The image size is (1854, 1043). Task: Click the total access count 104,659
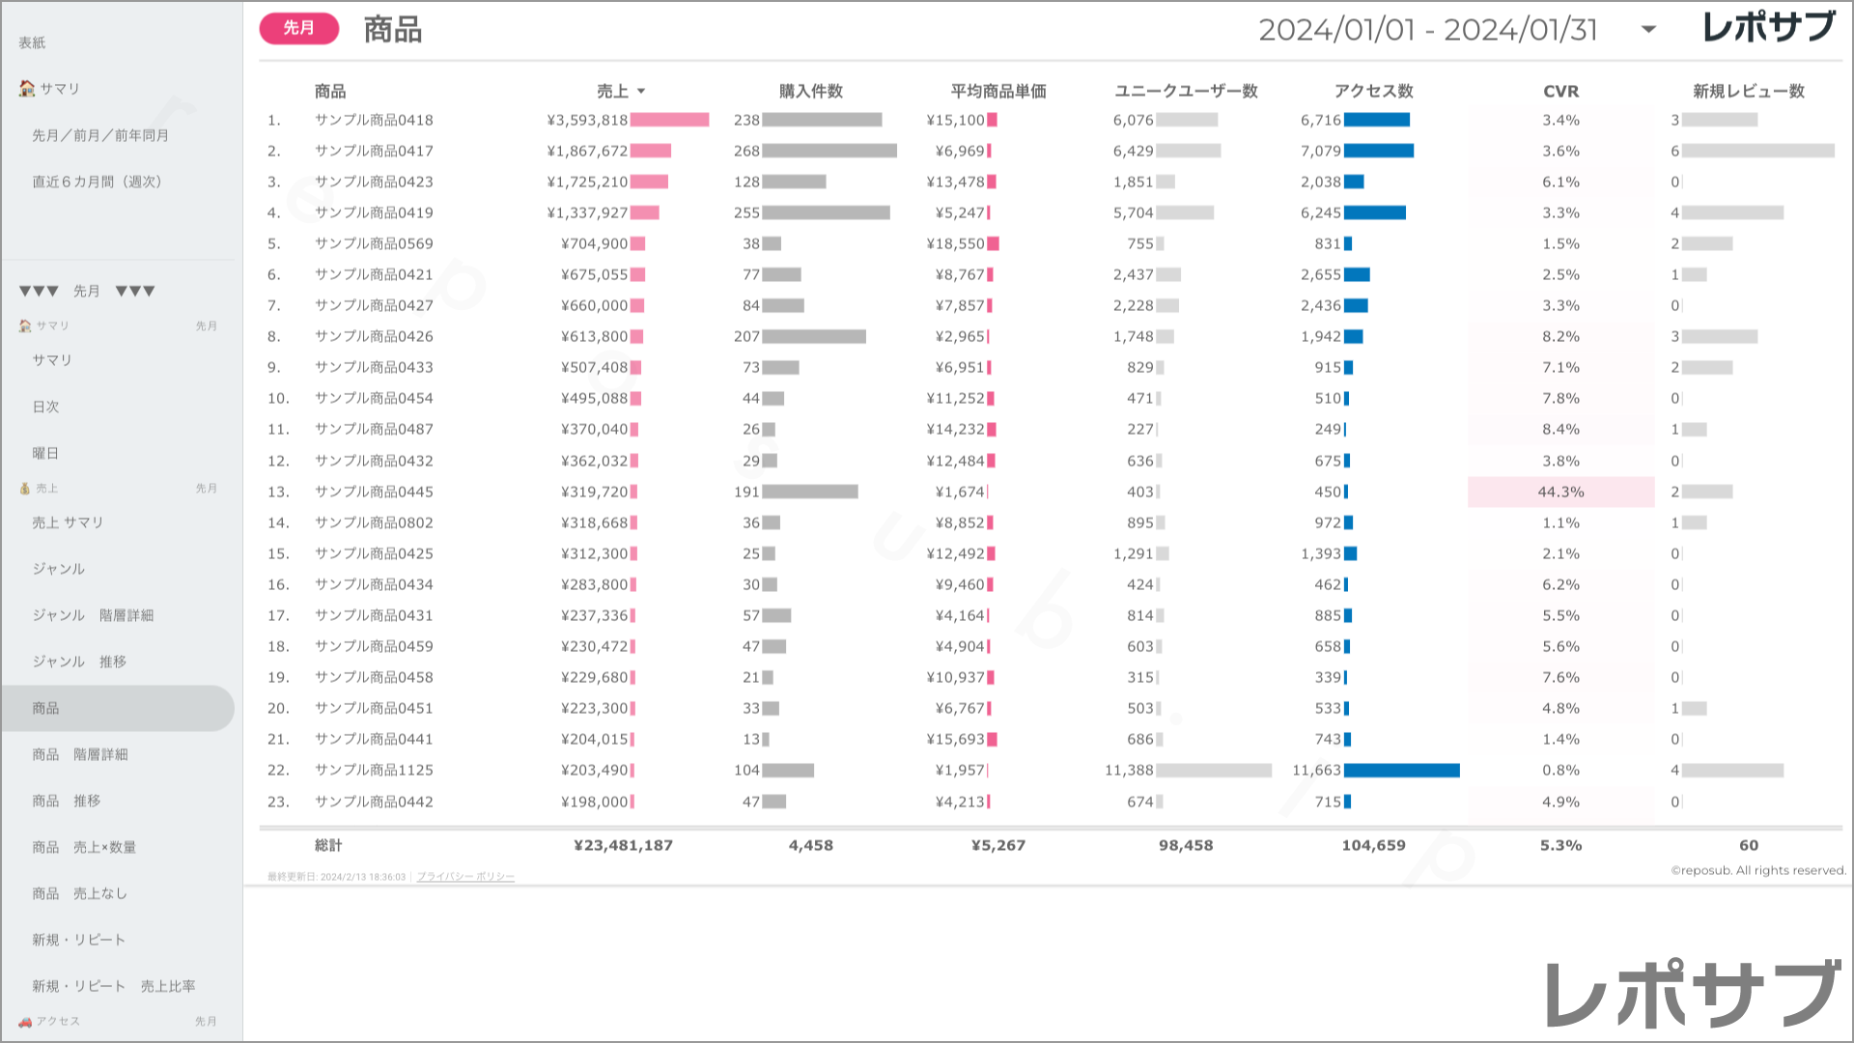click(1373, 845)
